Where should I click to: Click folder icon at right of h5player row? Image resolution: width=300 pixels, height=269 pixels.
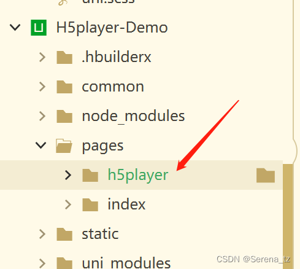point(266,175)
